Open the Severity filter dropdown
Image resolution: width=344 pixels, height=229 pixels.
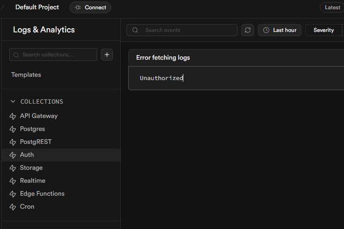tap(323, 30)
